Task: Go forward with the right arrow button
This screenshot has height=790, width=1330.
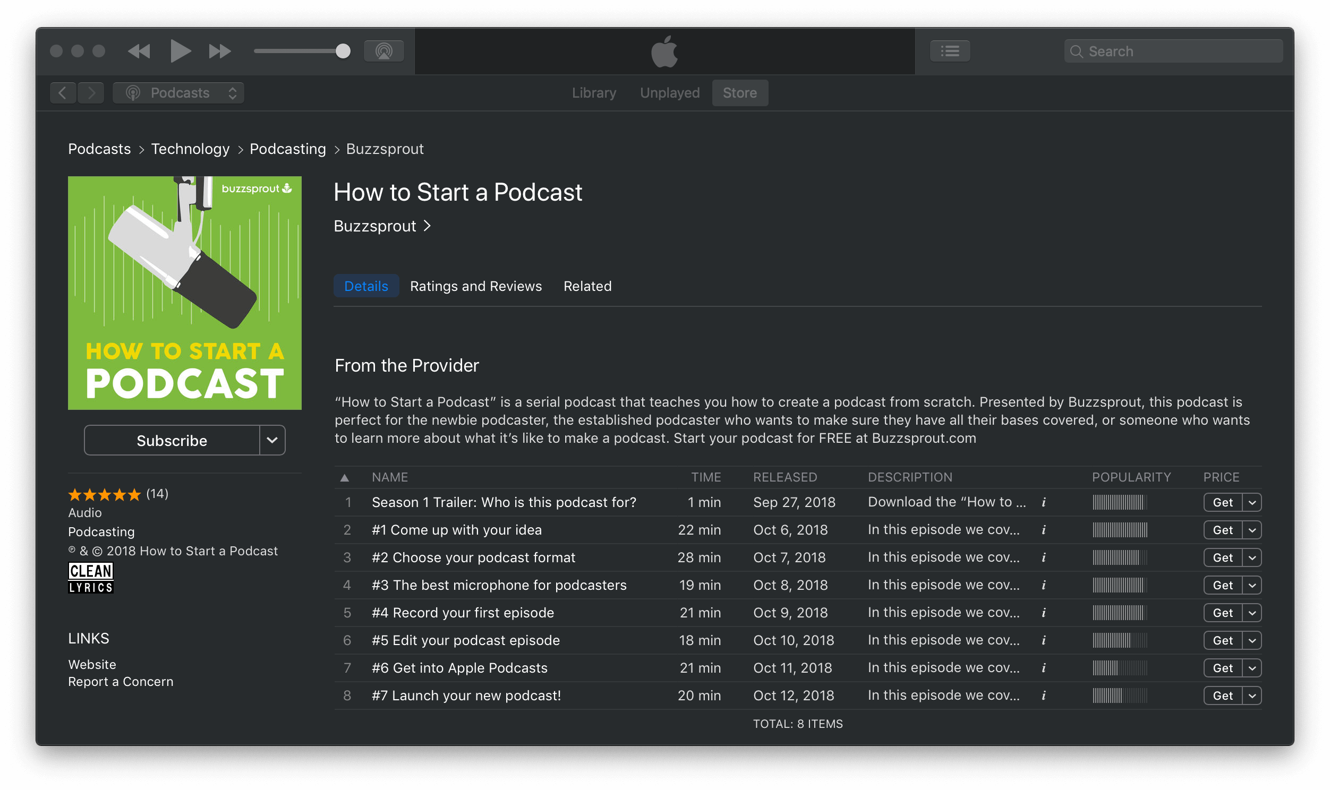Action: pyautogui.click(x=91, y=93)
